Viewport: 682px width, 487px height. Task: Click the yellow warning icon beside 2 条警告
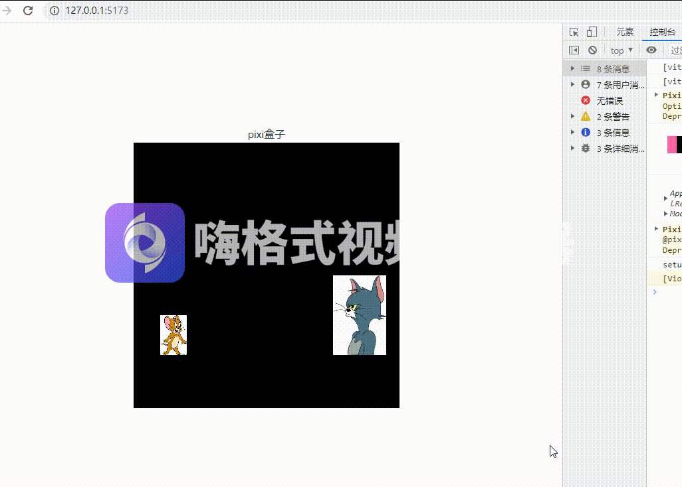pos(586,116)
